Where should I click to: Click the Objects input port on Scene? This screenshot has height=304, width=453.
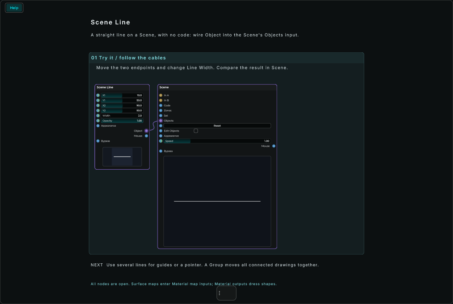coord(161,121)
